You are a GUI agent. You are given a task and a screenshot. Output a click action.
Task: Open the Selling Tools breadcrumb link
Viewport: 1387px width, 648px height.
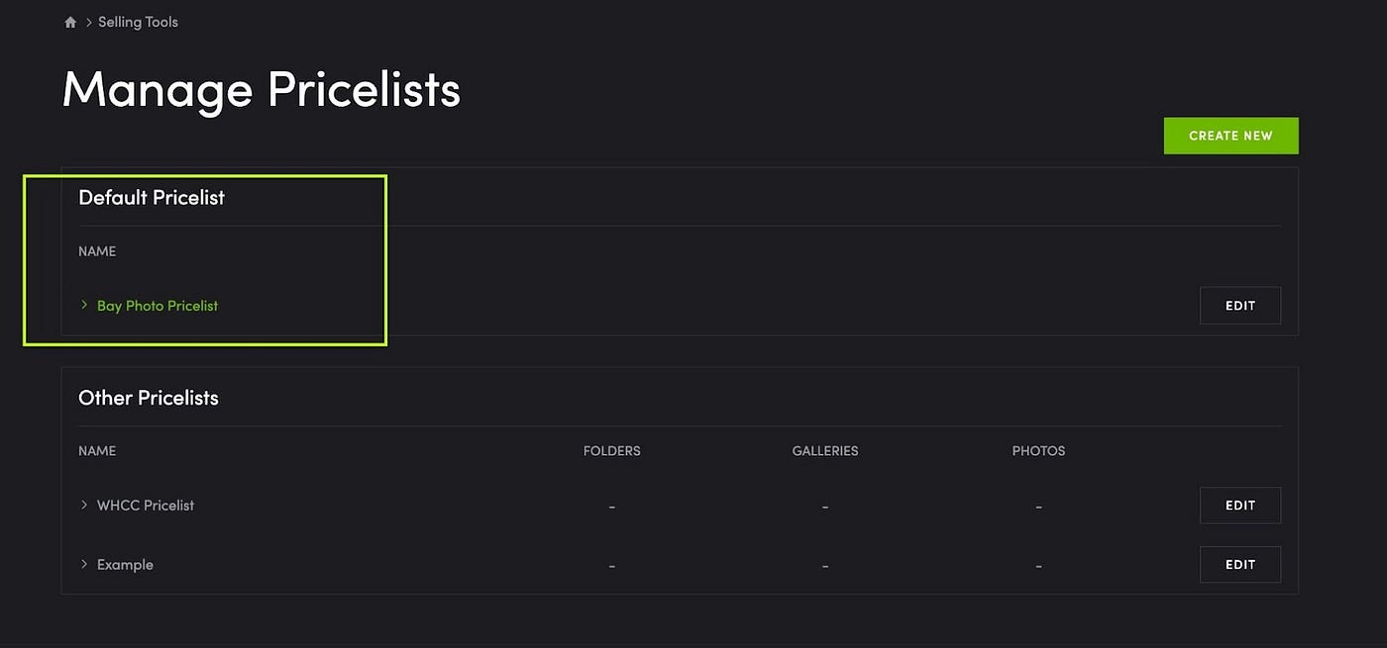pyautogui.click(x=138, y=22)
